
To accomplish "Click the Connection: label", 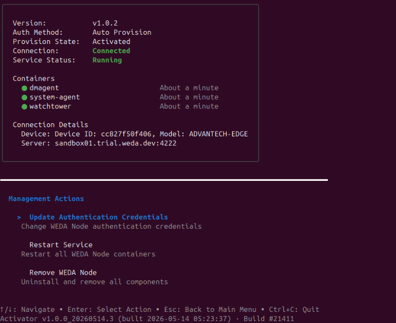I will pos(36,51).
